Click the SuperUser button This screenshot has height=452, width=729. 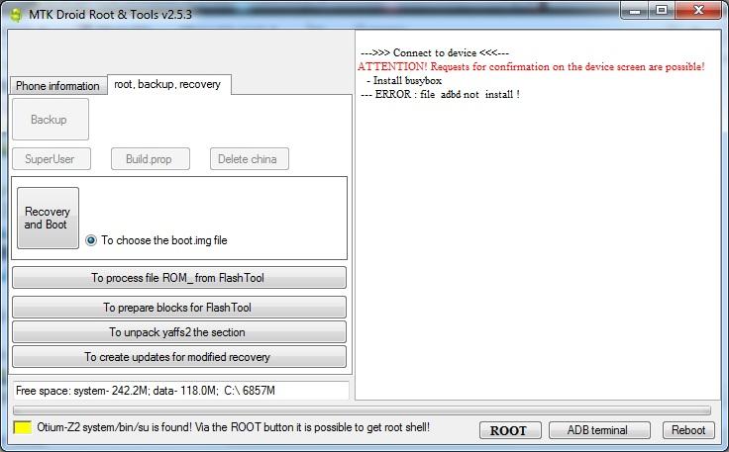click(52, 159)
